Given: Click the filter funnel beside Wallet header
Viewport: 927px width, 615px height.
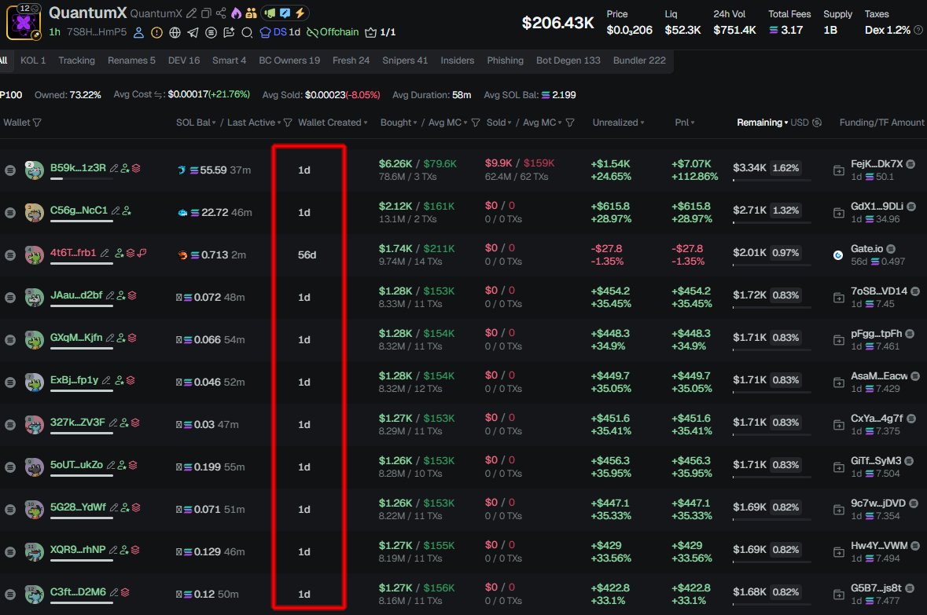Looking at the screenshot, I should coord(37,123).
